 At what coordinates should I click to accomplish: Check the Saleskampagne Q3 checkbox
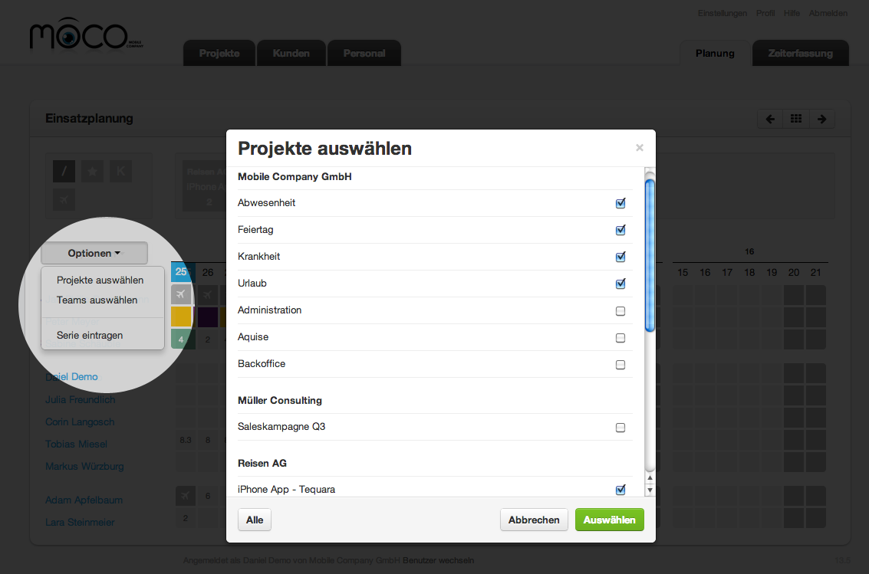620,427
